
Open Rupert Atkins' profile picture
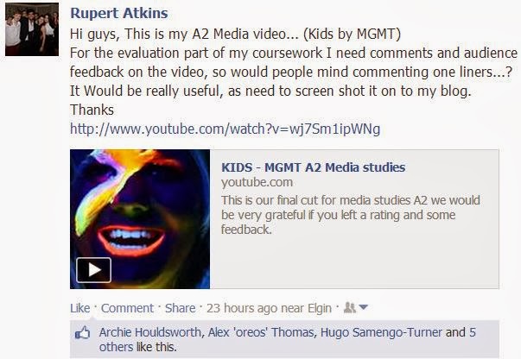coord(32,29)
